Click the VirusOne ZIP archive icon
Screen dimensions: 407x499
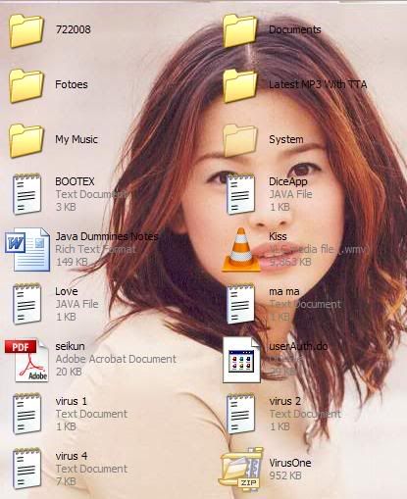click(241, 469)
